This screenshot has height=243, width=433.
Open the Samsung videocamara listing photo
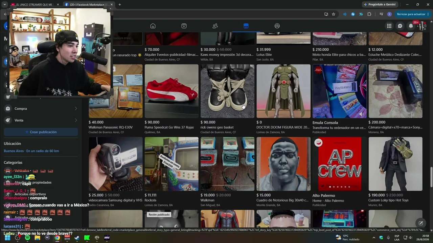(116, 164)
